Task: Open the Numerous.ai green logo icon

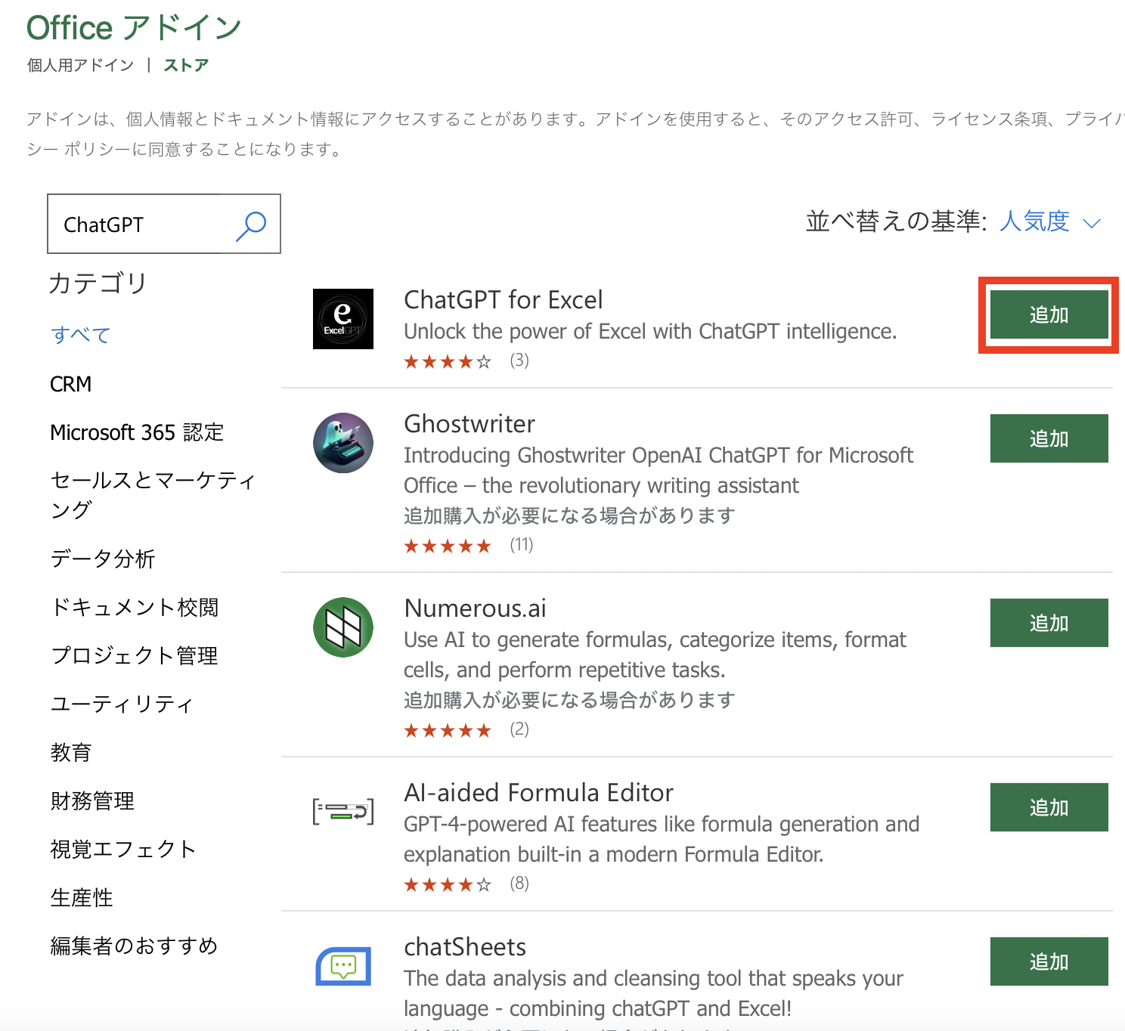Action: (x=343, y=627)
